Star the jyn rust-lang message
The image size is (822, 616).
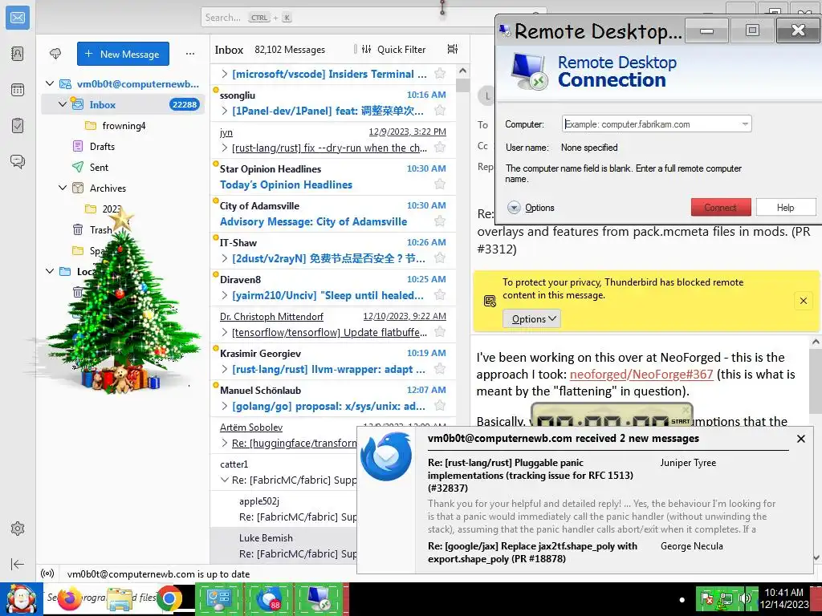440,148
